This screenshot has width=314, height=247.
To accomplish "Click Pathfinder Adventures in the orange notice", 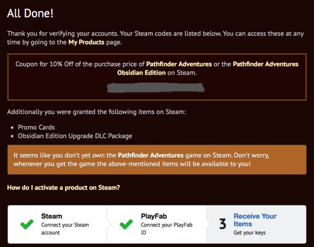I will 150,155.
